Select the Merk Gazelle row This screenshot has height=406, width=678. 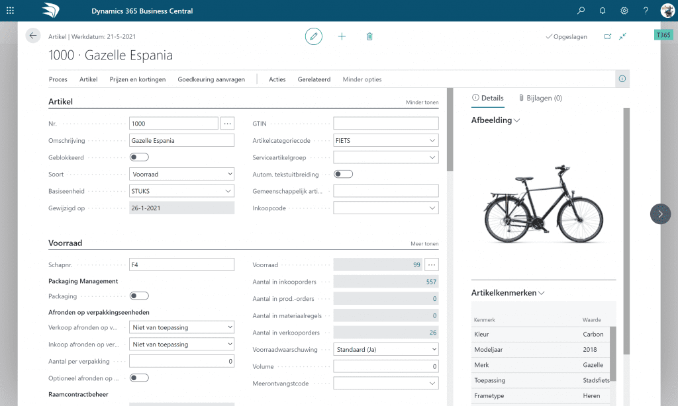540,365
